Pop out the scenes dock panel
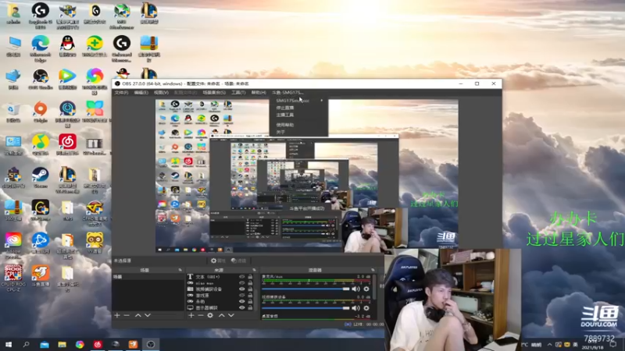The height and width of the screenshot is (351, 625). coord(180,270)
